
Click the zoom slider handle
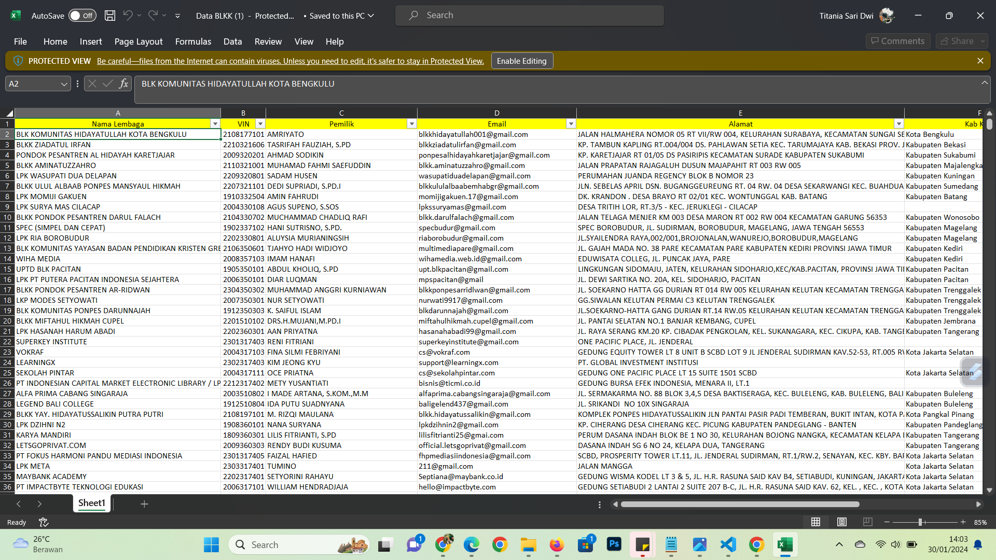click(x=920, y=522)
